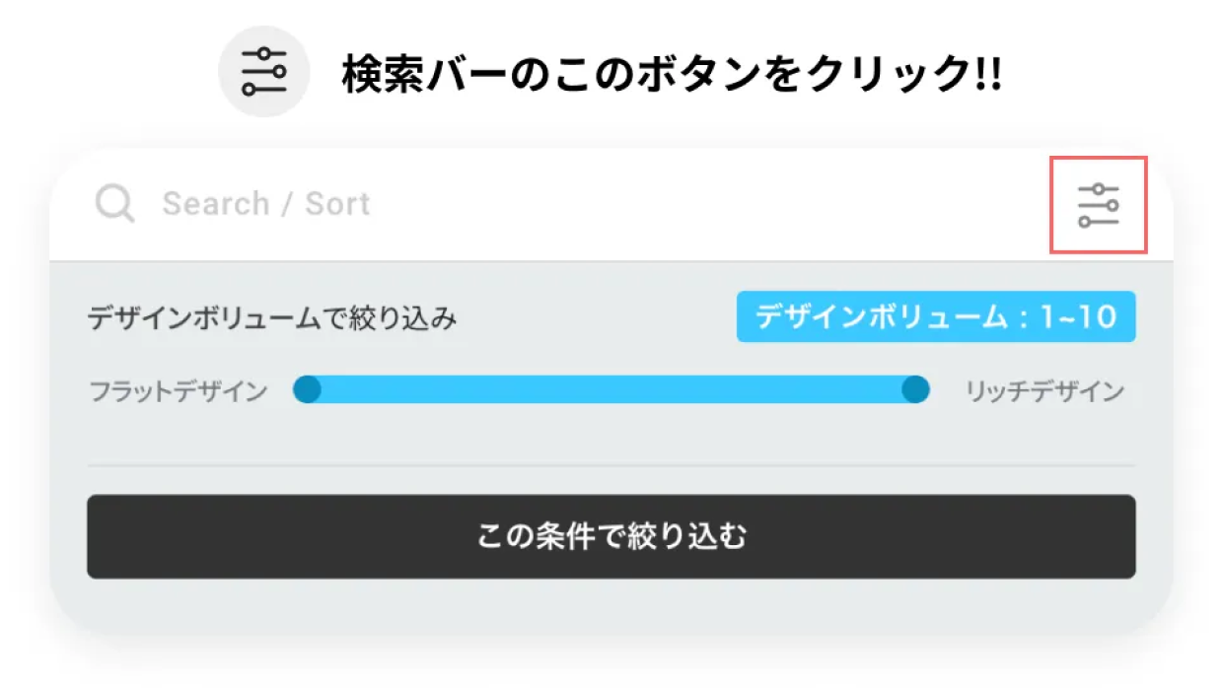Click the この条件で絞り込む button
1223x688 pixels.
611,536
